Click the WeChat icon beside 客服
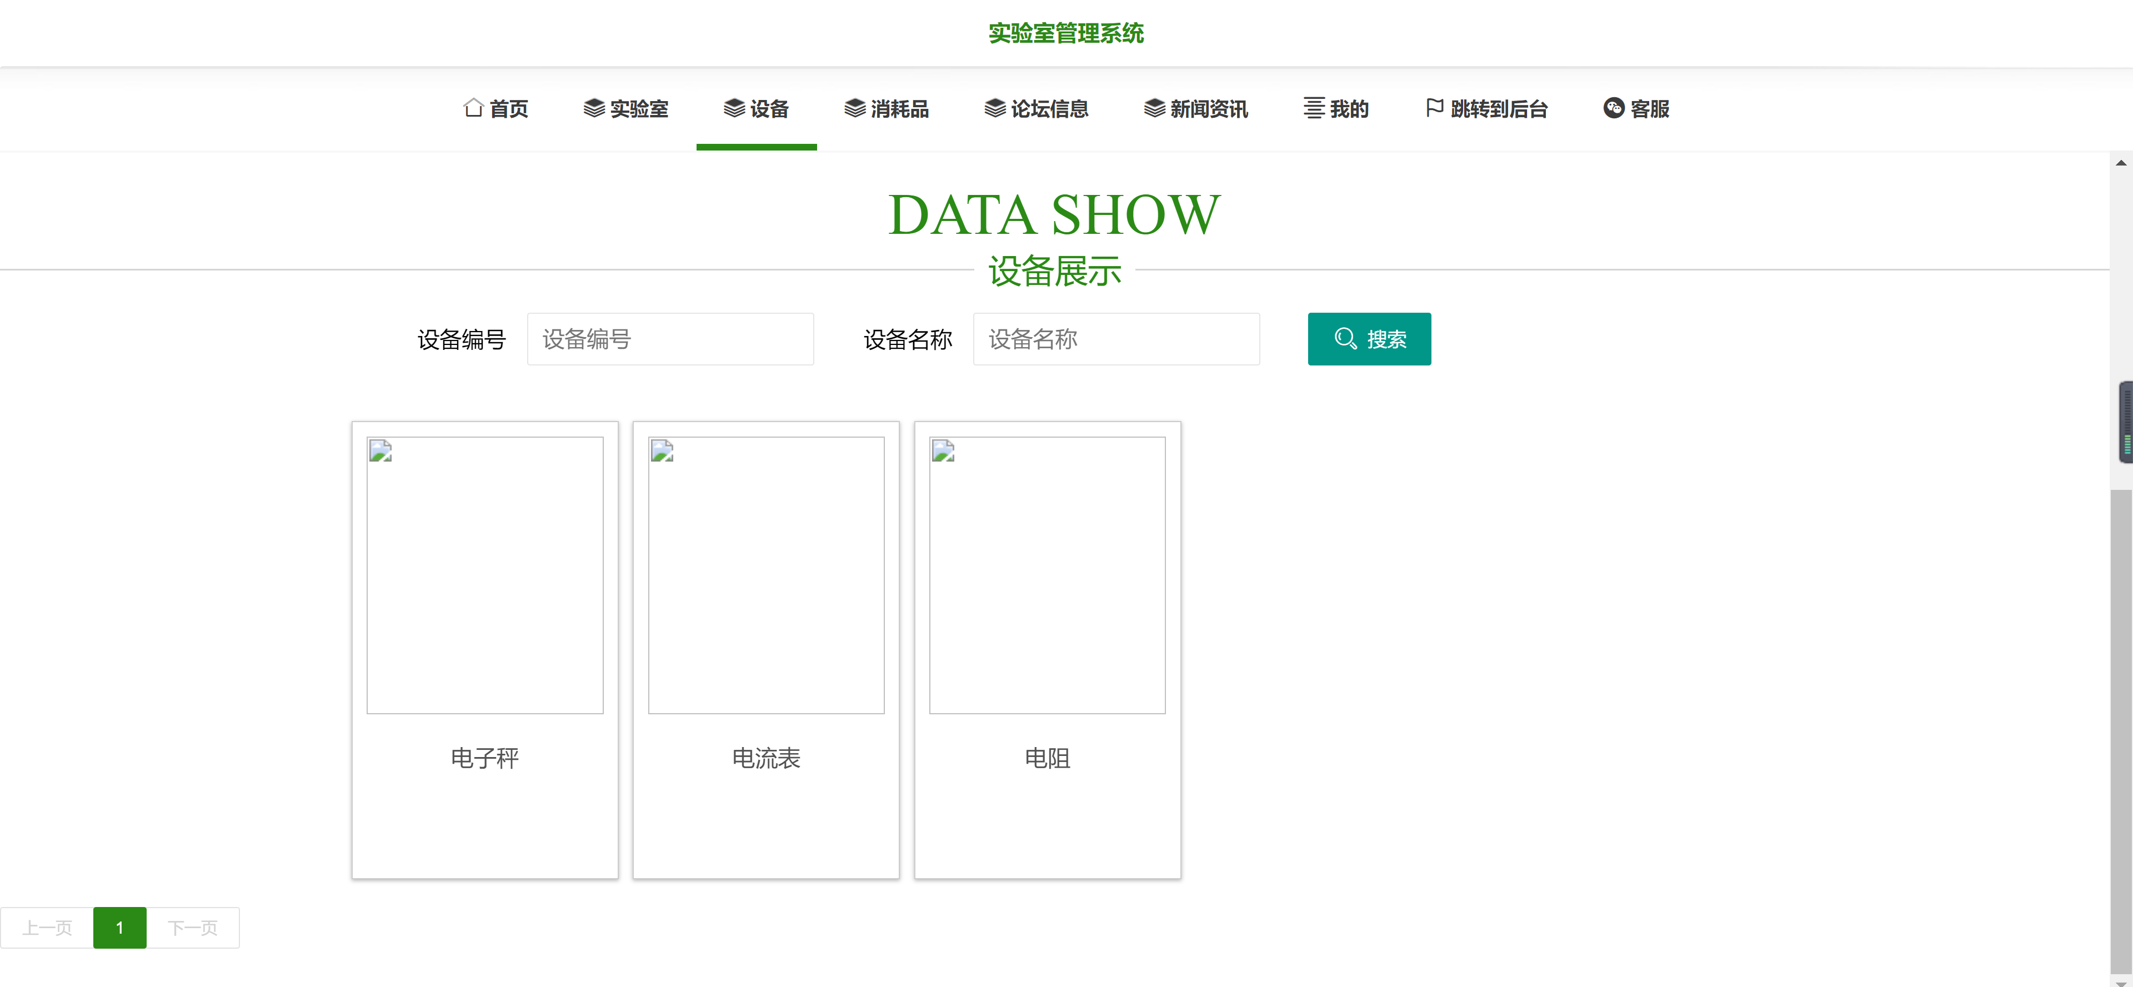Image resolution: width=2133 pixels, height=987 pixels. click(1613, 108)
